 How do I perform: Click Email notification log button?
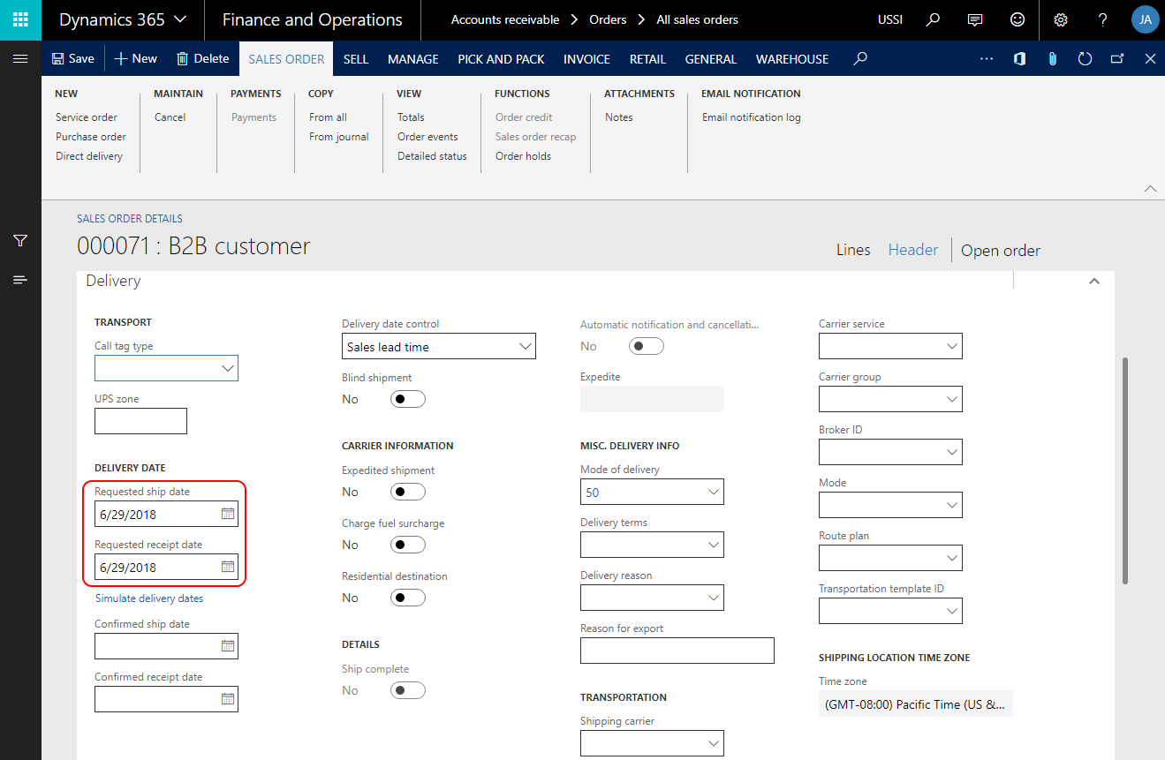752,117
